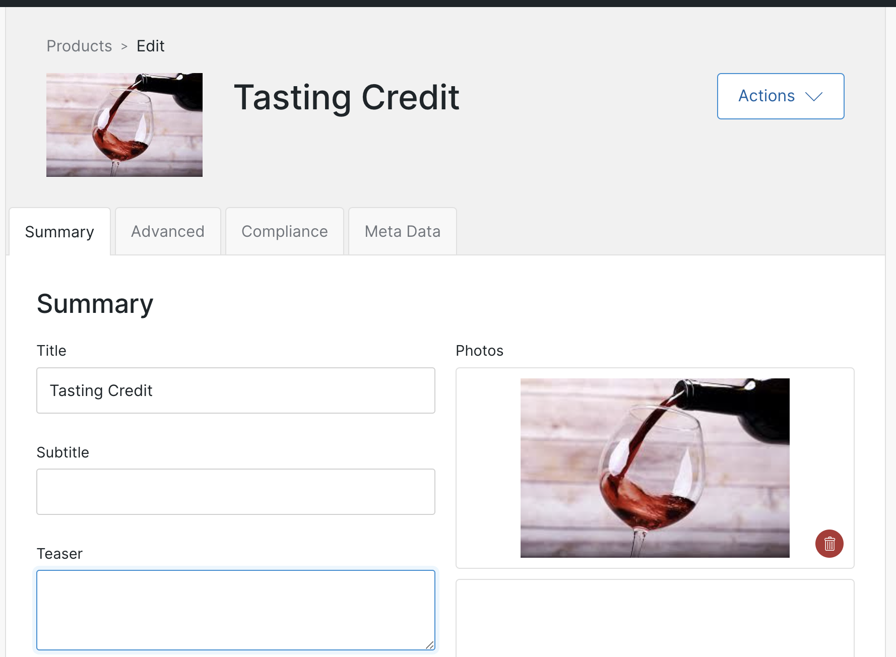896x657 pixels.
Task: Select the Meta Data tab
Action: [402, 231]
